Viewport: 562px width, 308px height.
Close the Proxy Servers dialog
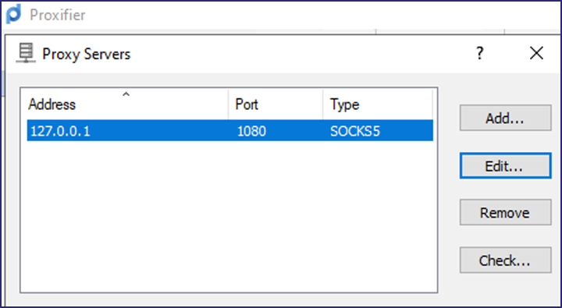pyautogui.click(x=536, y=54)
